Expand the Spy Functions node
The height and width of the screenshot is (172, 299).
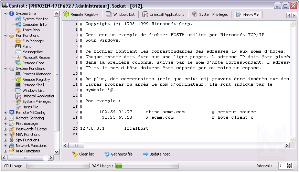coord(5,140)
